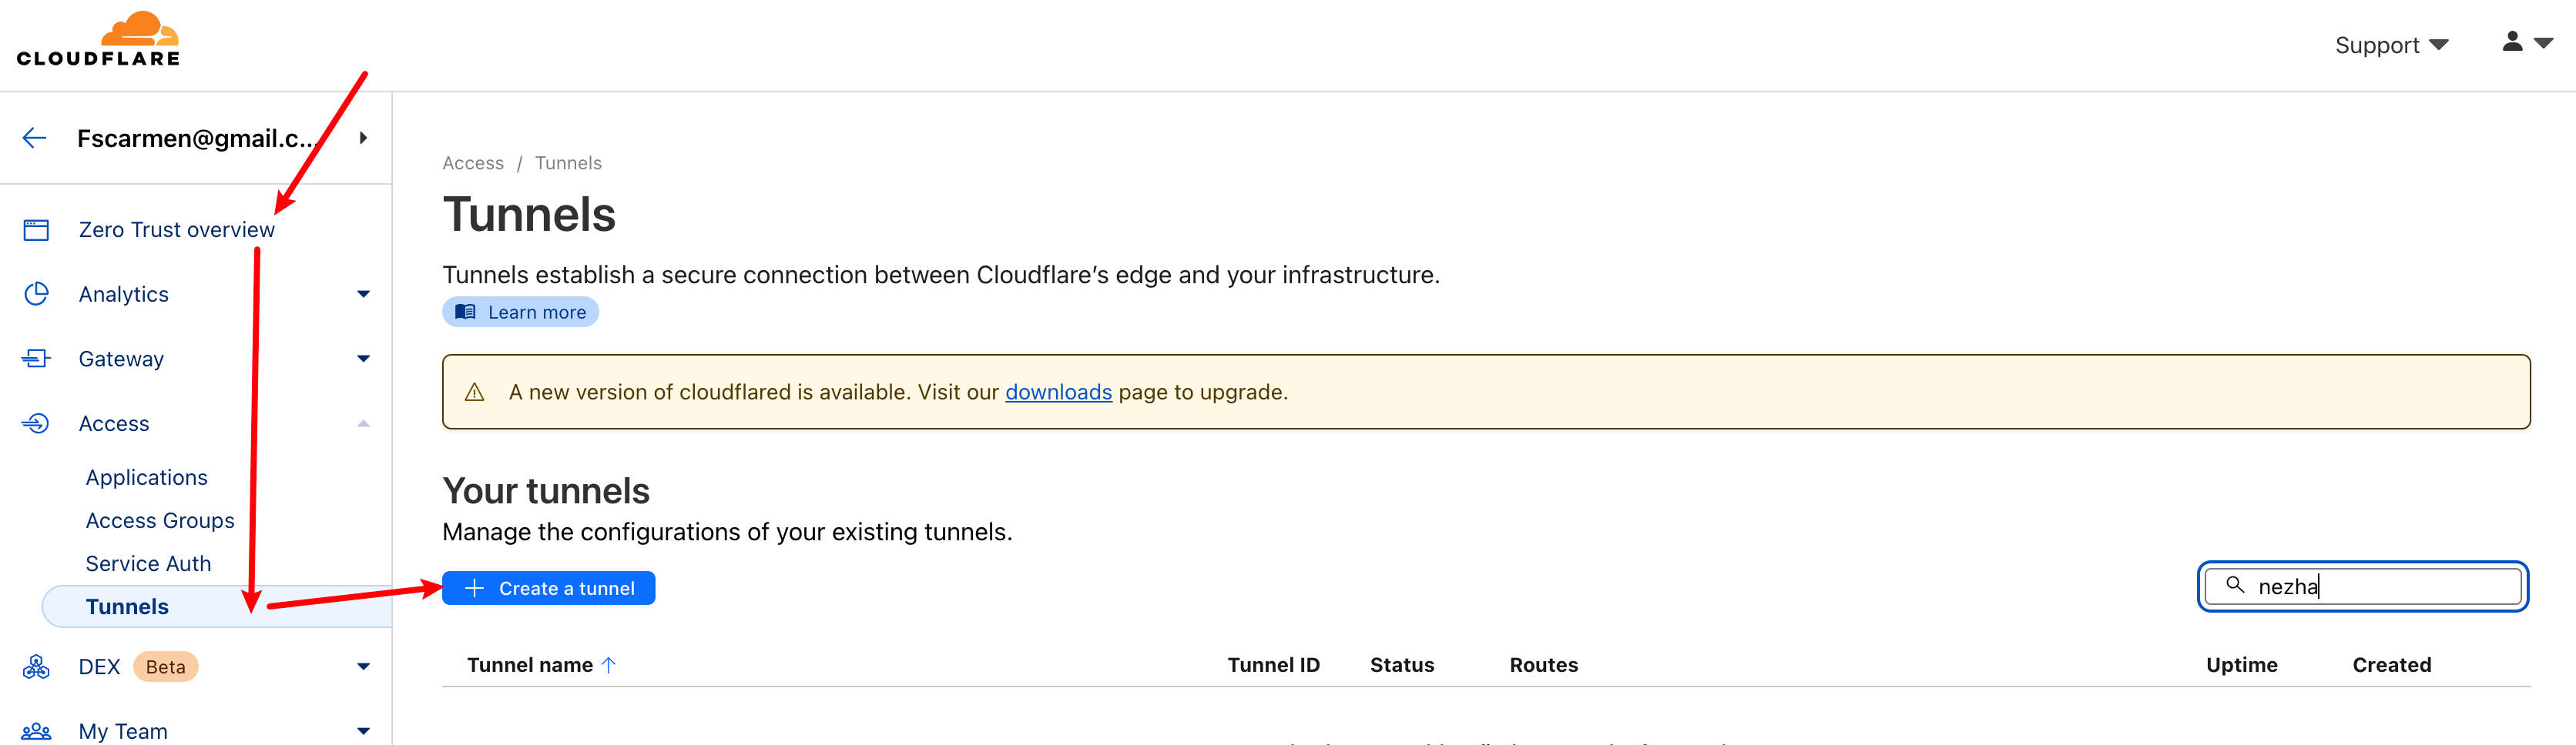Image resolution: width=2576 pixels, height=745 pixels.
Task: Click the back arrow beside account name
Action: point(35,138)
